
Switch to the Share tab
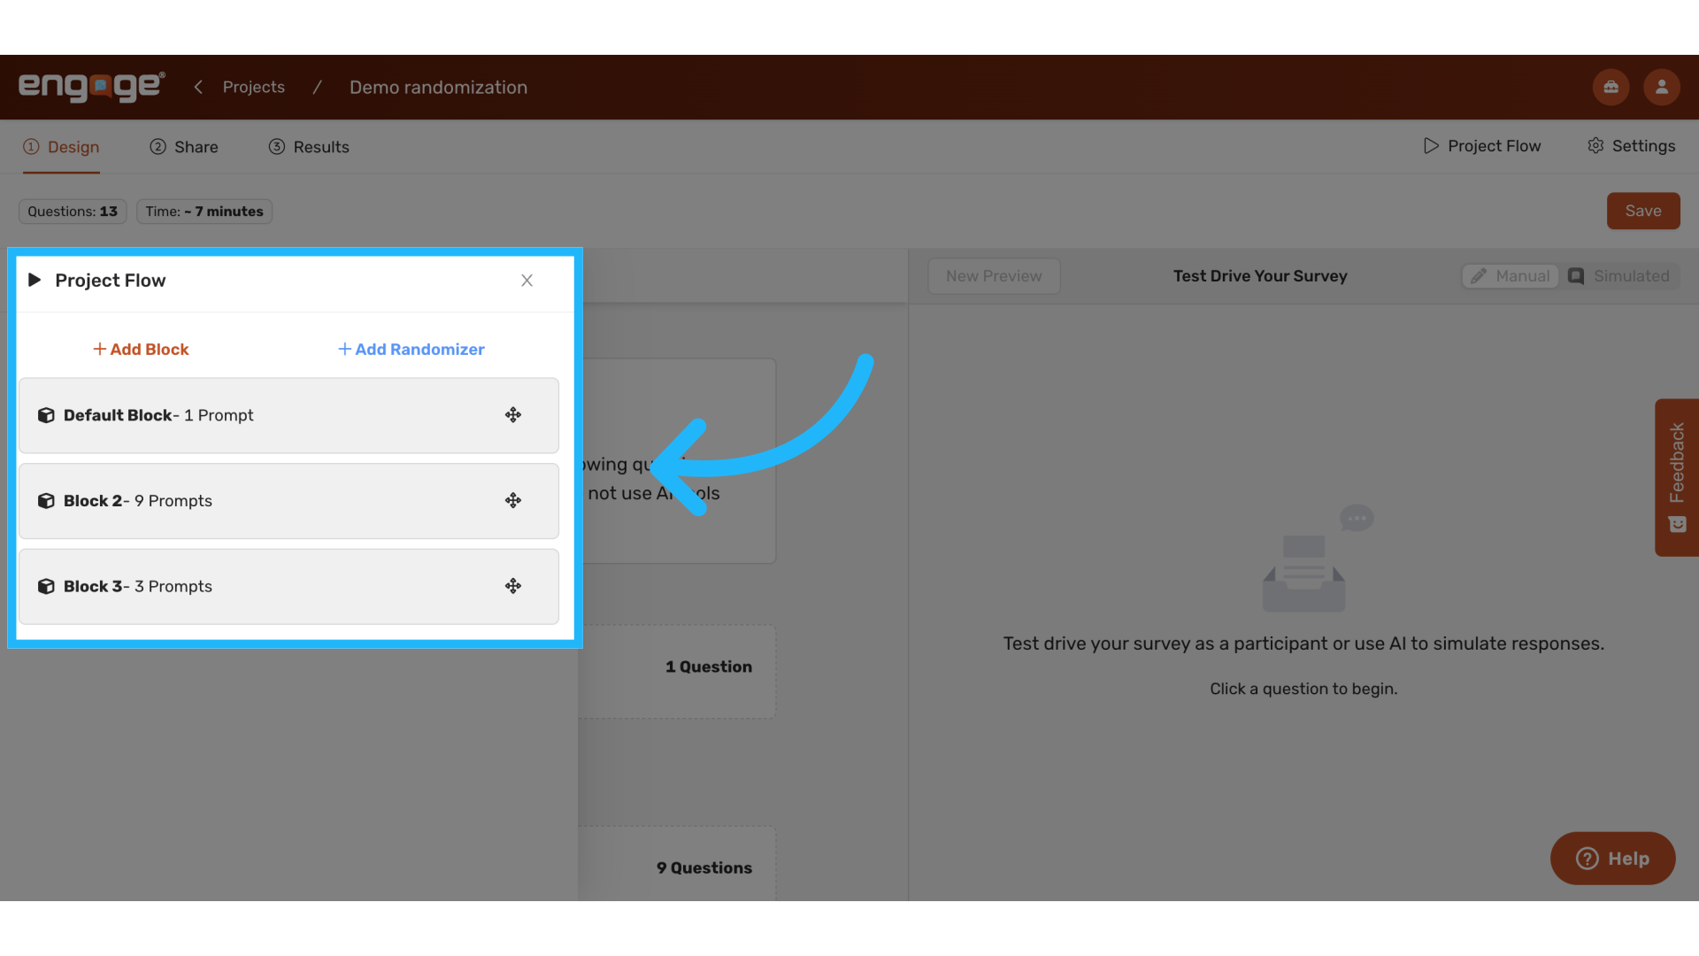pos(184,147)
